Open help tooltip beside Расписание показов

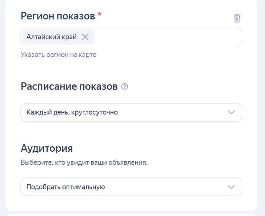click(125, 87)
